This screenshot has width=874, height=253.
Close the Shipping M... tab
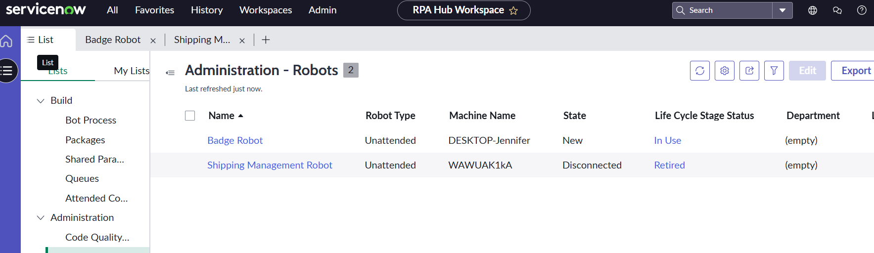(242, 41)
